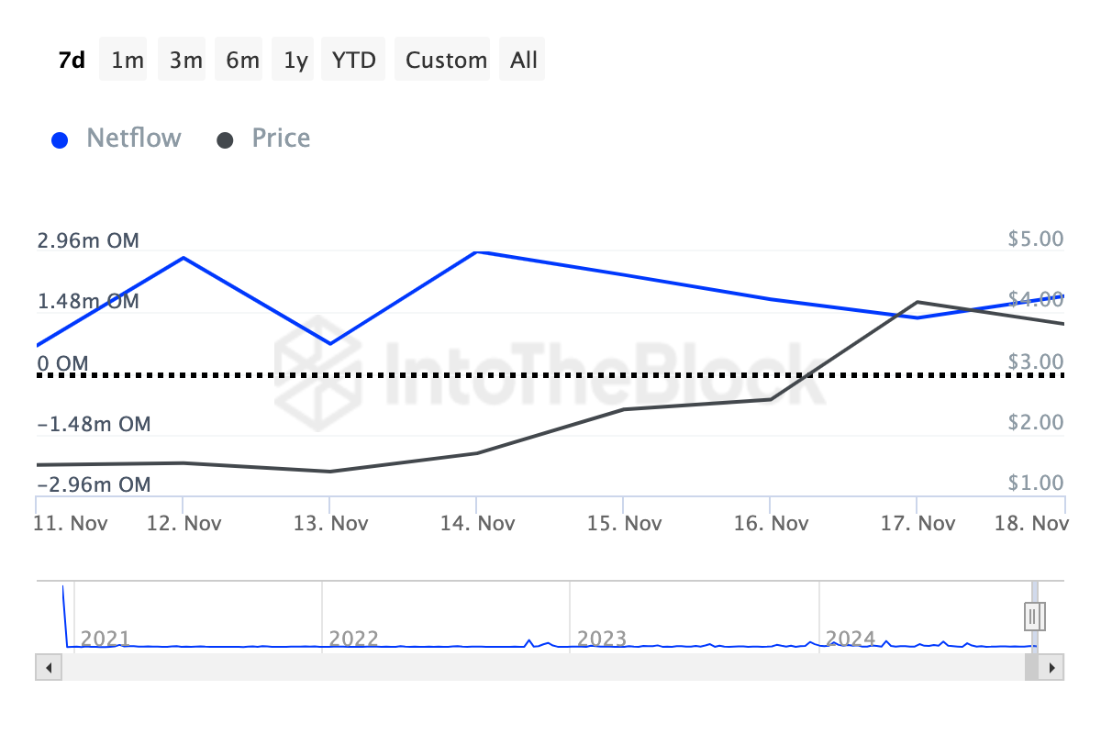The width and height of the screenshot is (1101, 734).
Task: Hide the Price legend label
Action: [x=281, y=139]
